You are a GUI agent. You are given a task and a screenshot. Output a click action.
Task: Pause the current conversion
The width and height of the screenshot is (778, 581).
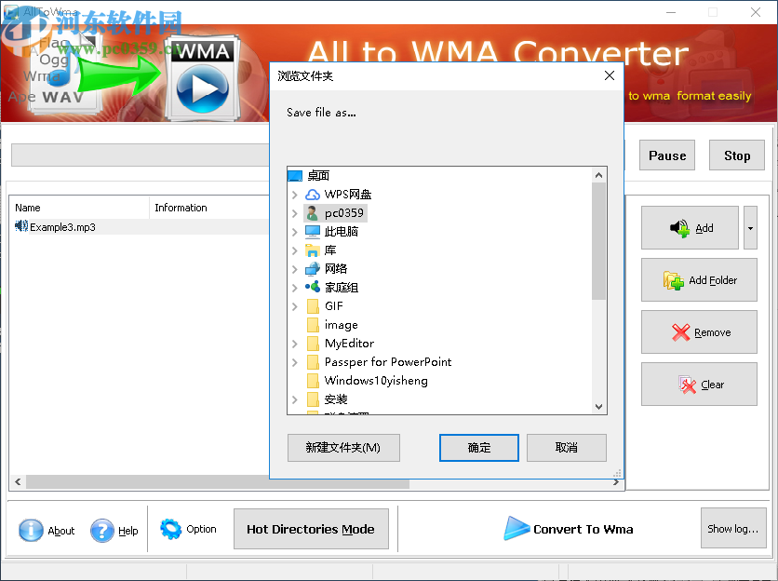coord(666,155)
